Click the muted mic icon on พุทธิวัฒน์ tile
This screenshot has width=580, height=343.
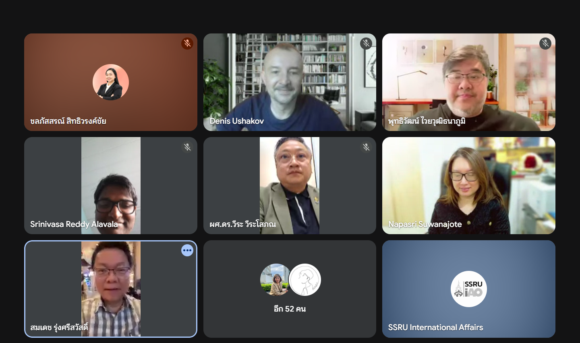[x=545, y=44]
